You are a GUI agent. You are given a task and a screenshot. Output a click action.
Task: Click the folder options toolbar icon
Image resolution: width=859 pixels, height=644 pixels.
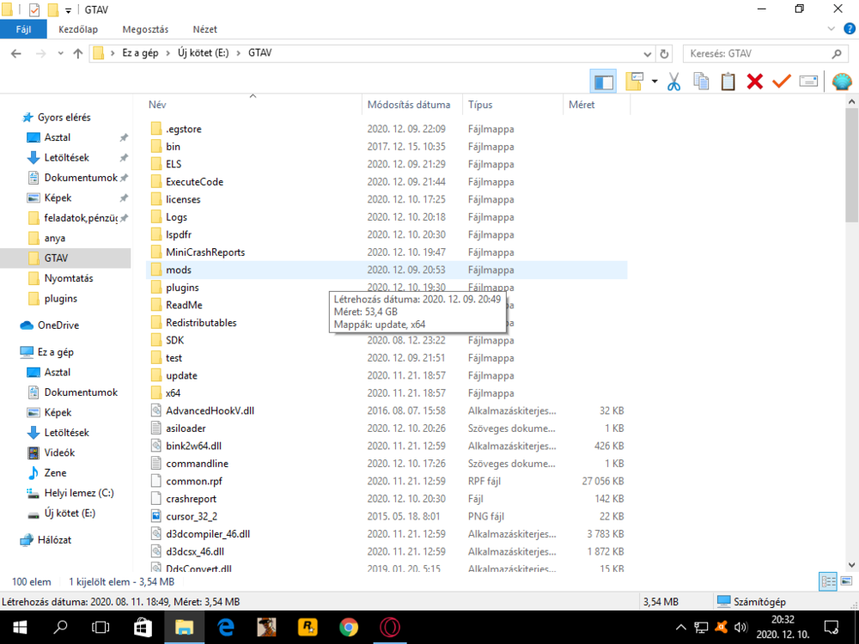[635, 82]
